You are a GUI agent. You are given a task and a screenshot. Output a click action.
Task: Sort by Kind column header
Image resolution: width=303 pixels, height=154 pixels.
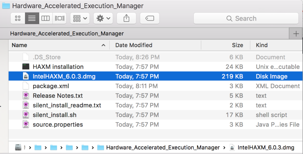262,45
